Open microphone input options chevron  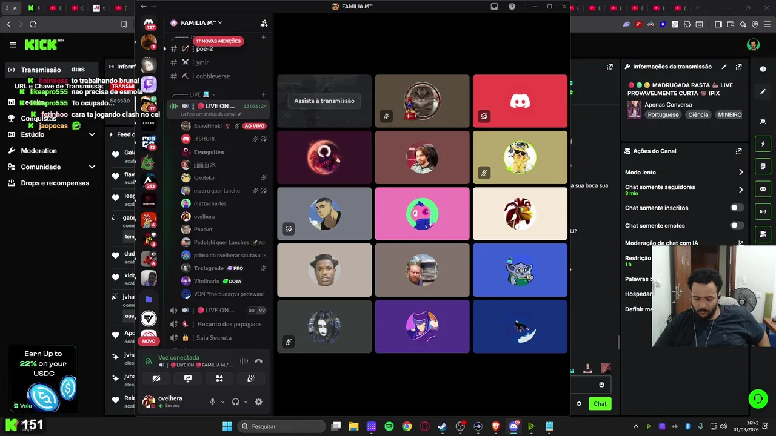tap(222, 402)
